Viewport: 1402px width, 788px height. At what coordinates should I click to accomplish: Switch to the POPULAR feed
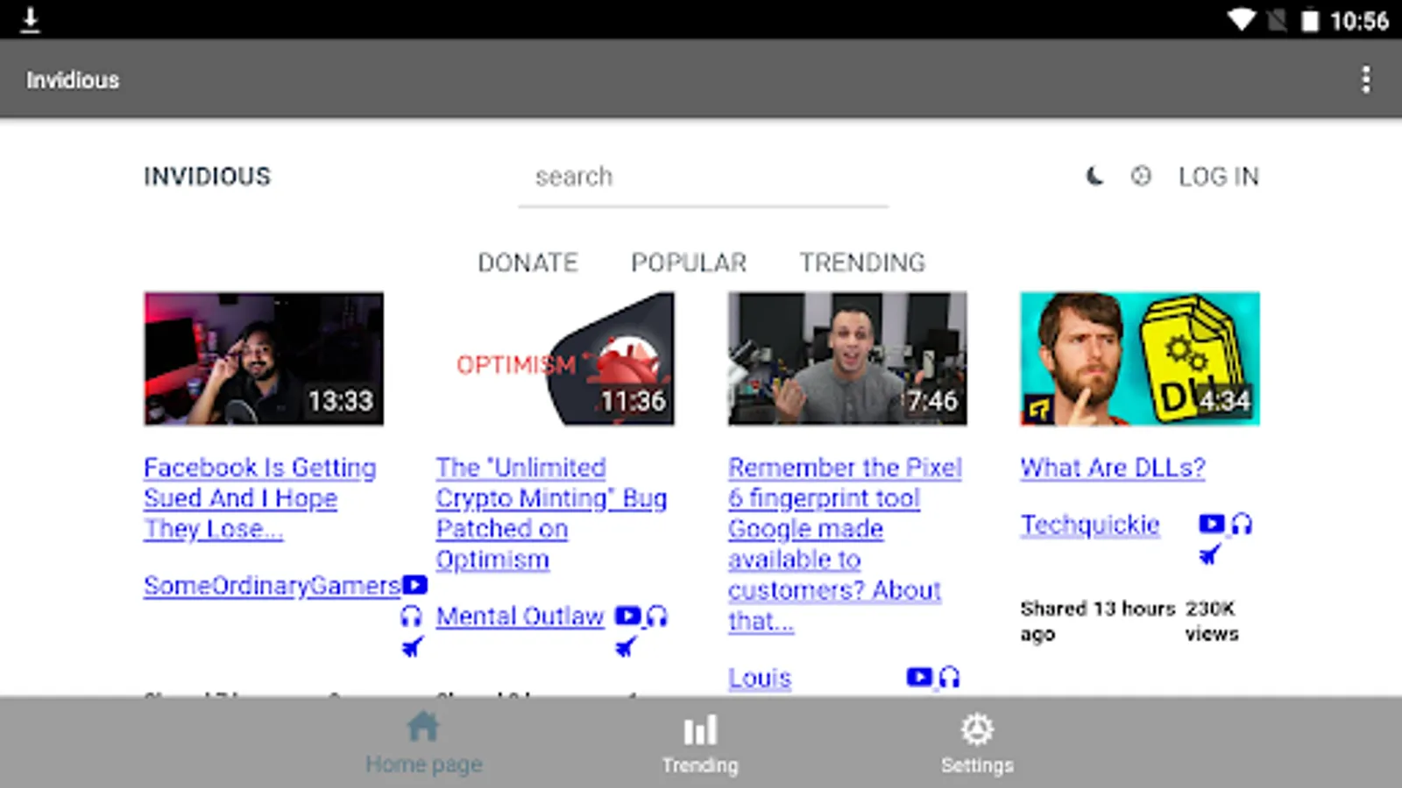pyautogui.click(x=689, y=263)
